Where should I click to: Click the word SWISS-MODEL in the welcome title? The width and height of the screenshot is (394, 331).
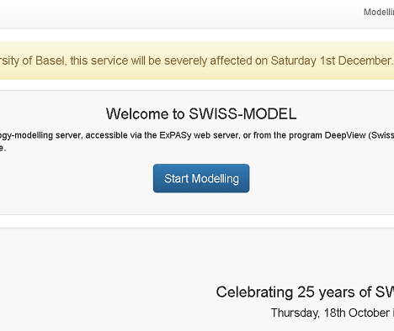point(242,113)
